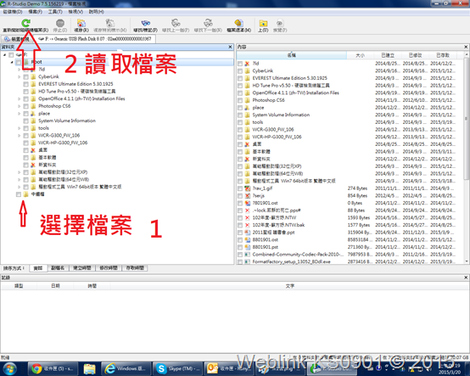Image resolution: width=470 pixels, height=376 pixels.
Task: Click the Find Previous (尋找上一個) icon
Action: (x=176, y=23)
